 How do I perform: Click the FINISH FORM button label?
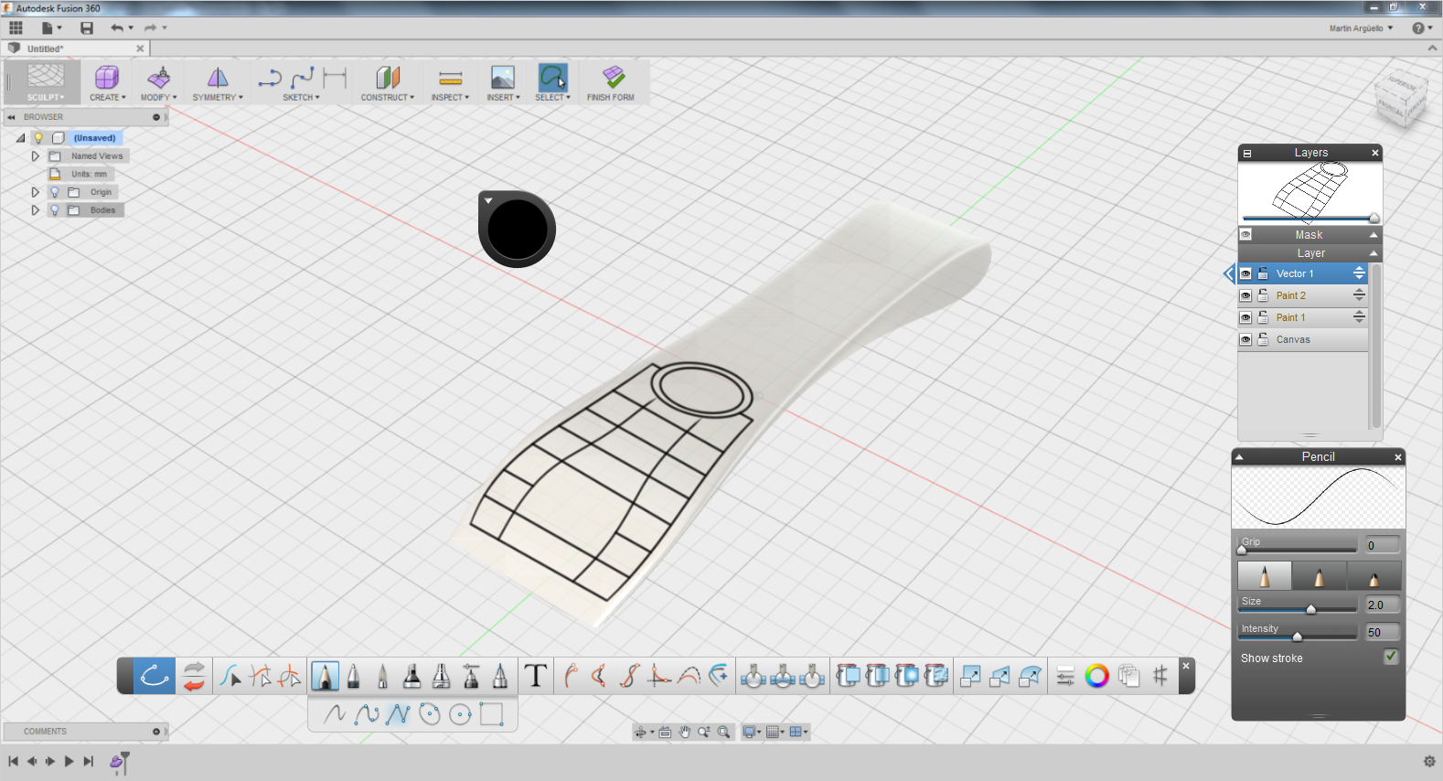pyautogui.click(x=610, y=97)
